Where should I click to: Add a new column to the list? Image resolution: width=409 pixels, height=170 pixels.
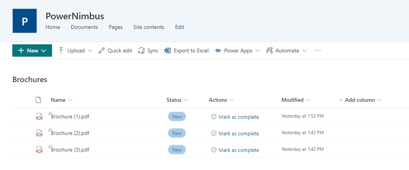click(360, 100)
